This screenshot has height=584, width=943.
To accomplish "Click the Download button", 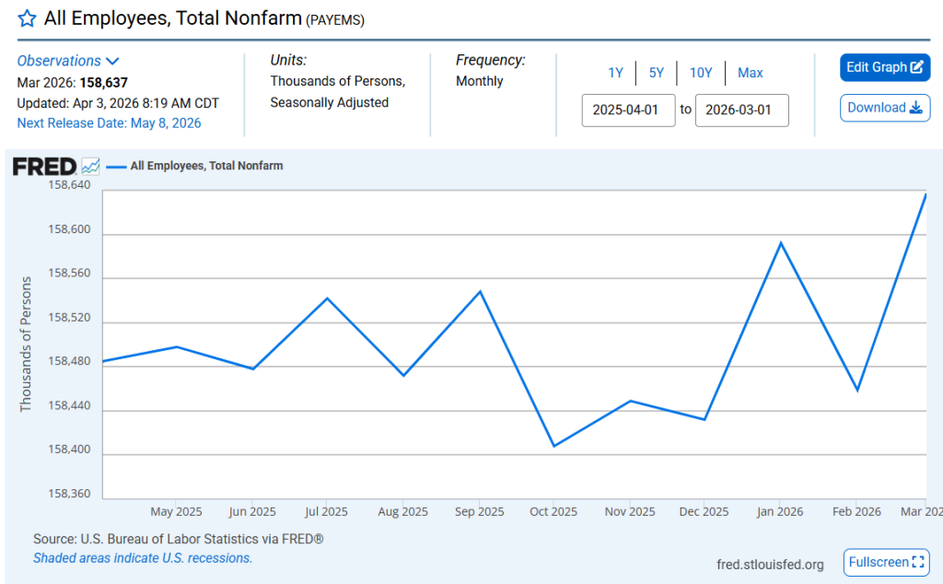I will [x=885, y=108].
